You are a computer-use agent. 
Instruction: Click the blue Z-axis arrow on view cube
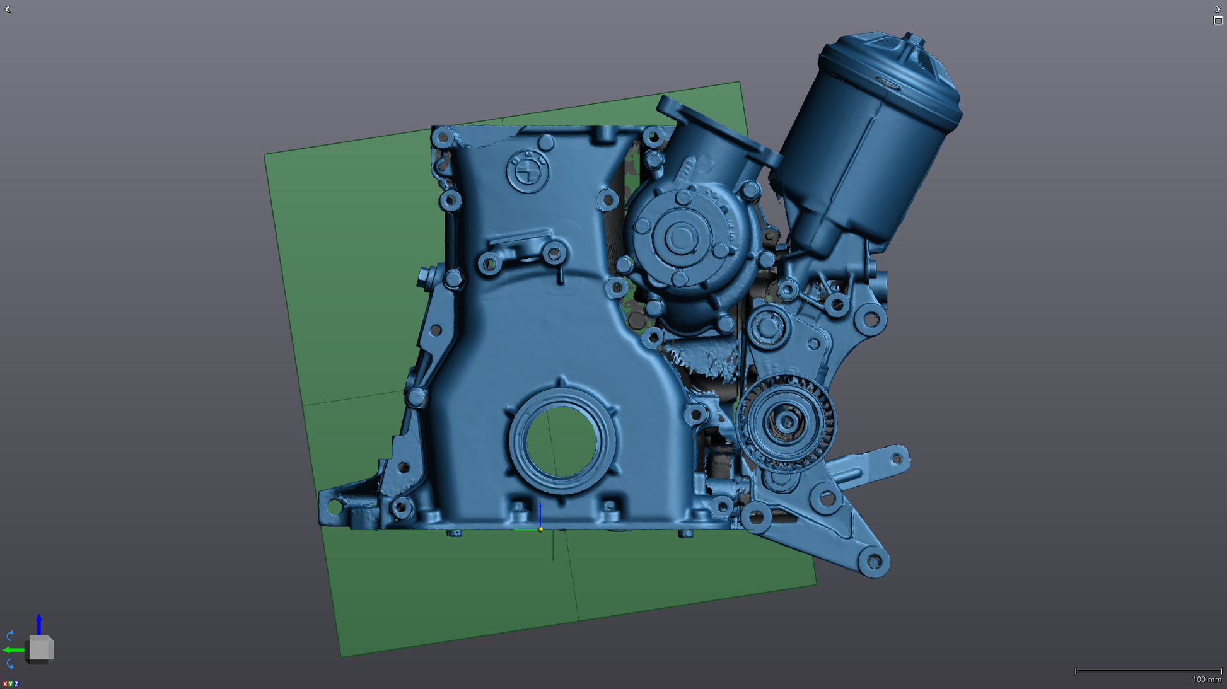39,624
